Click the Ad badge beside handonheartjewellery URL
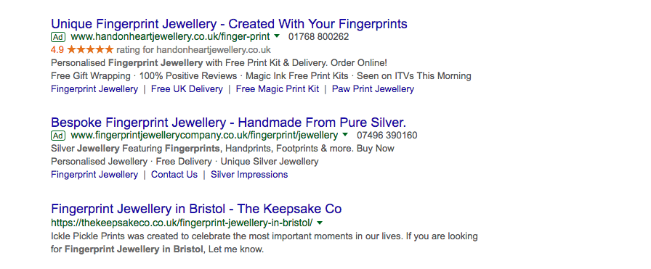The width and height of the screenshot is (651, 269). point(57,37)
